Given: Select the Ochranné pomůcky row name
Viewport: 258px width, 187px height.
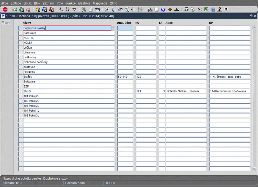Looking at the screenshot, I should coord(69,62).
